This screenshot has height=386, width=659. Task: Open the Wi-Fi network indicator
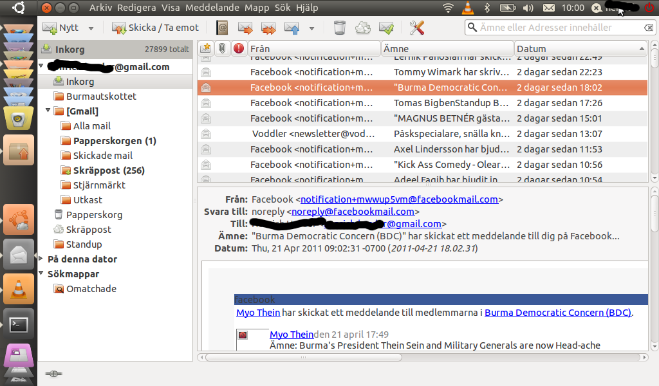click(x=448, y=8)
